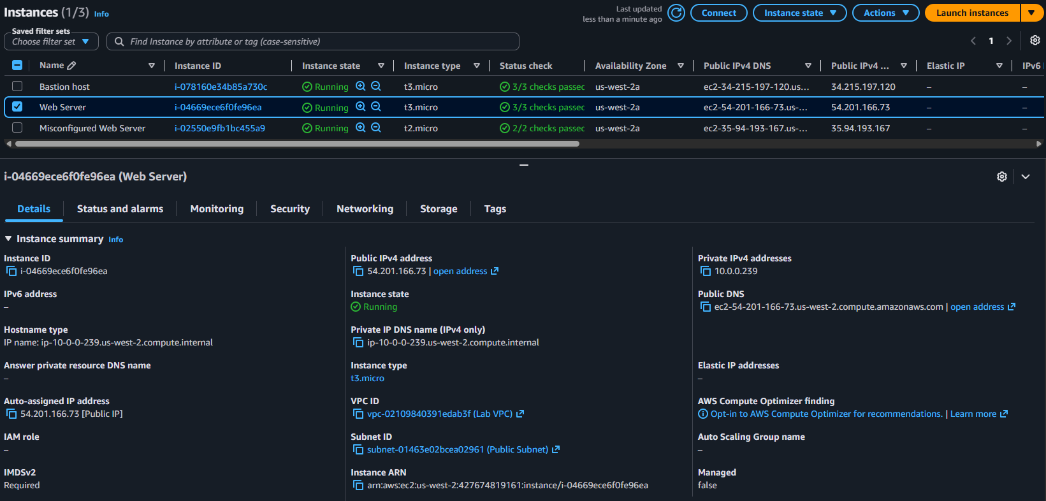Copy the Private IPv4 address 10.0.0.239
This screenshot has height=501, width=1046.
point(706,271)
